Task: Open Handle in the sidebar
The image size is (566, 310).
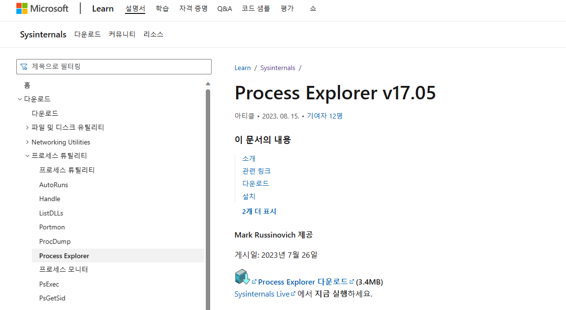Action: click(x=50, y=199)
